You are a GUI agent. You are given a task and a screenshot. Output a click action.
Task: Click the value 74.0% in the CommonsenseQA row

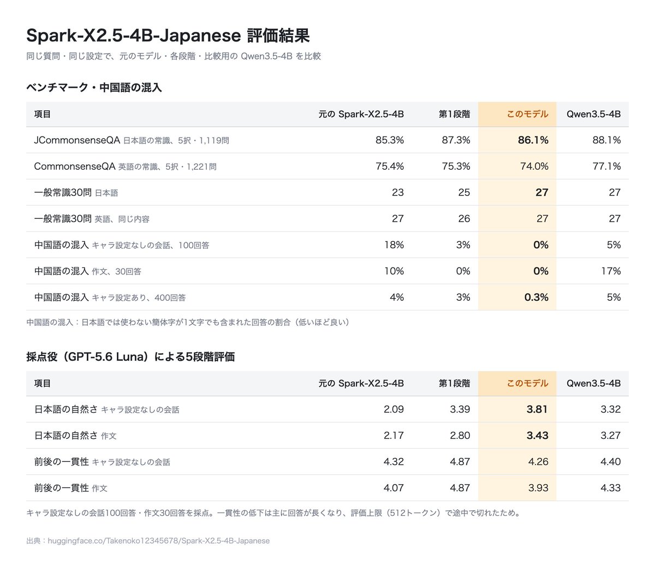coord(534,166)
